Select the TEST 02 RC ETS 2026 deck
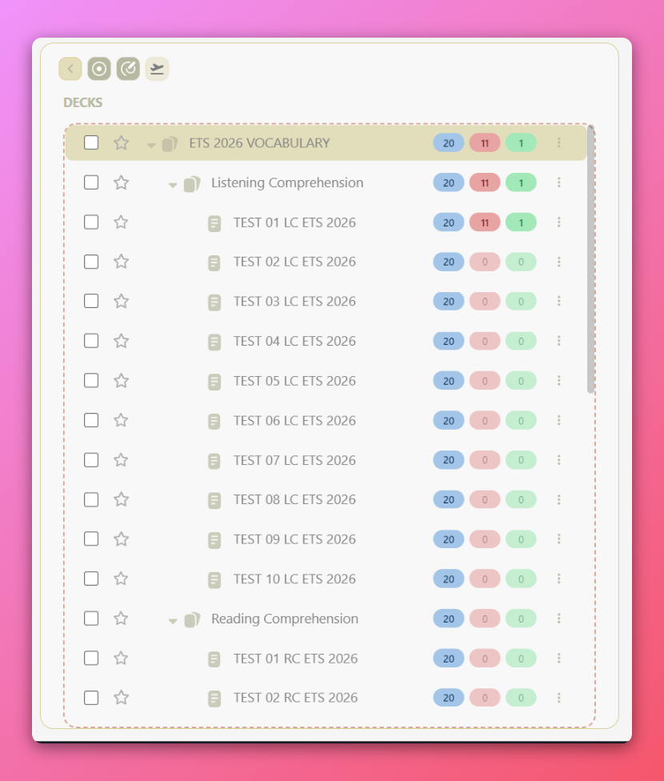Screen dimensions: 664x781 pos(295,698)
